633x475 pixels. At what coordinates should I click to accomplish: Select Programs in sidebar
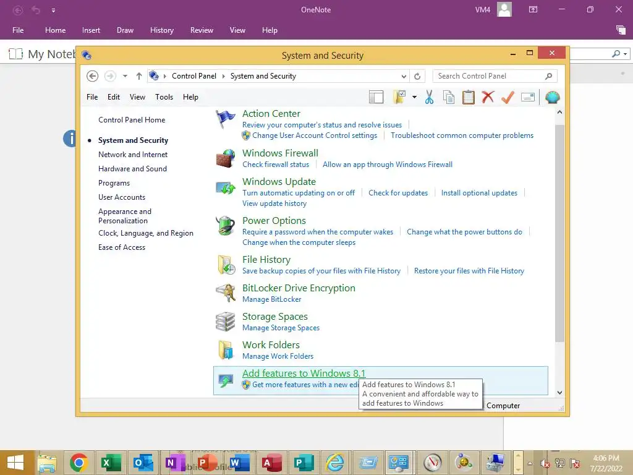click(x=114, y=183)
